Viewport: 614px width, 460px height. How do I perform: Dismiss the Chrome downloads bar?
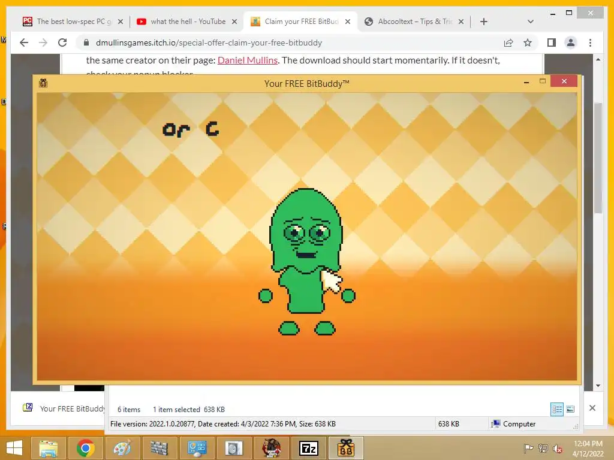click(592, 408)
